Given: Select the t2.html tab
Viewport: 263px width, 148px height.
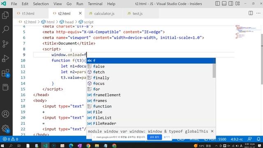Looking at the screenshot, I should tap(64, 14).
